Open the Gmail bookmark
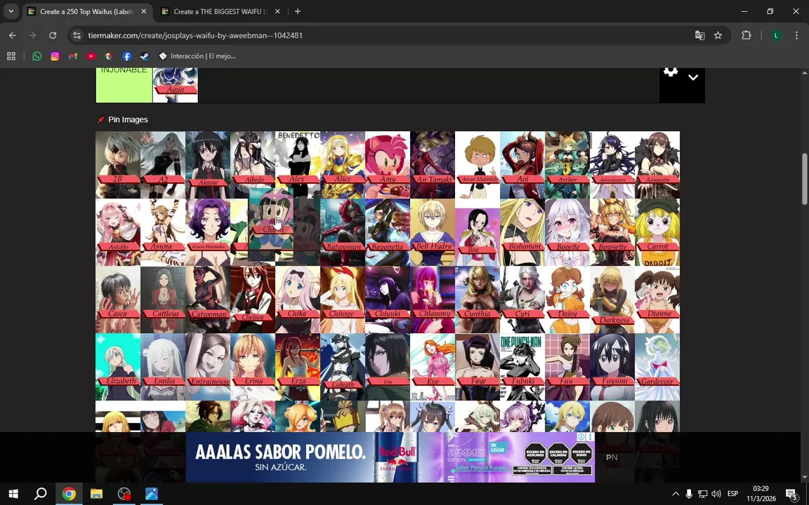Screen dimensions: 809x505 tap(73, 56)
